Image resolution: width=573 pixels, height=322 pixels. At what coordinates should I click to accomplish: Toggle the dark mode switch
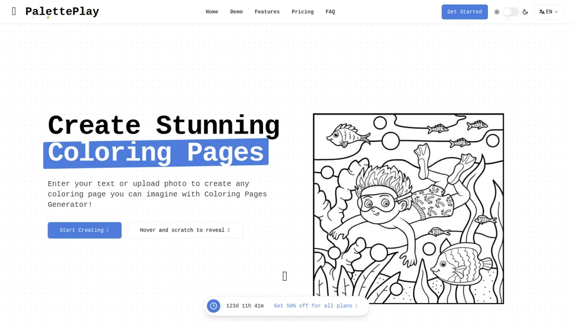pyautogui.click(x=511, y=12)
